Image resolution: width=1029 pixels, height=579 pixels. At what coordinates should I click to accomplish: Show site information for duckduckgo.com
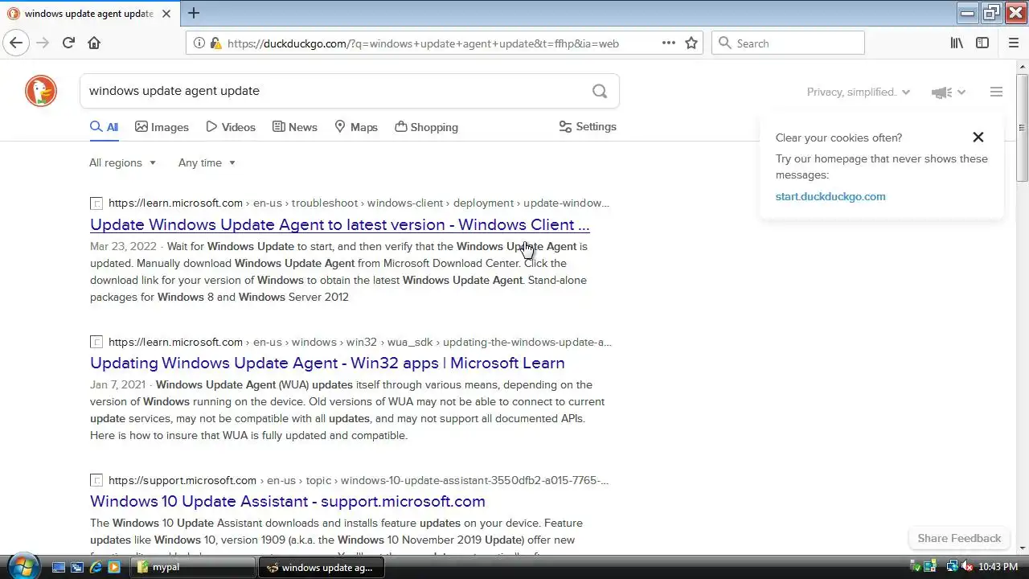point(200,43)
